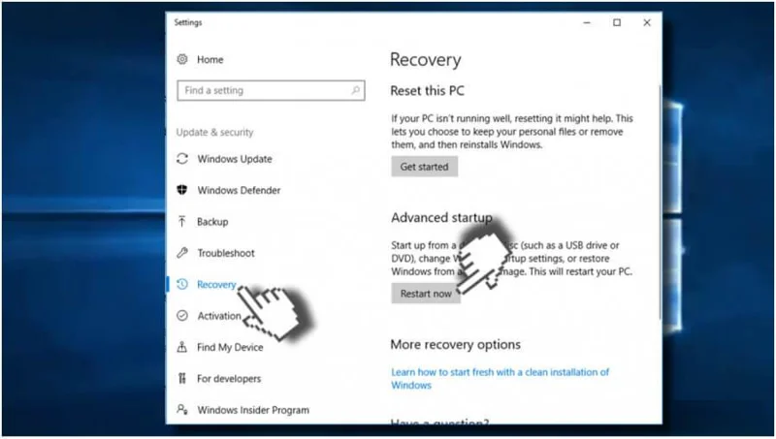Click the search magnifier icon
Image resolution: width=776 pixels, height=439 pixels.
coord(355,90)
